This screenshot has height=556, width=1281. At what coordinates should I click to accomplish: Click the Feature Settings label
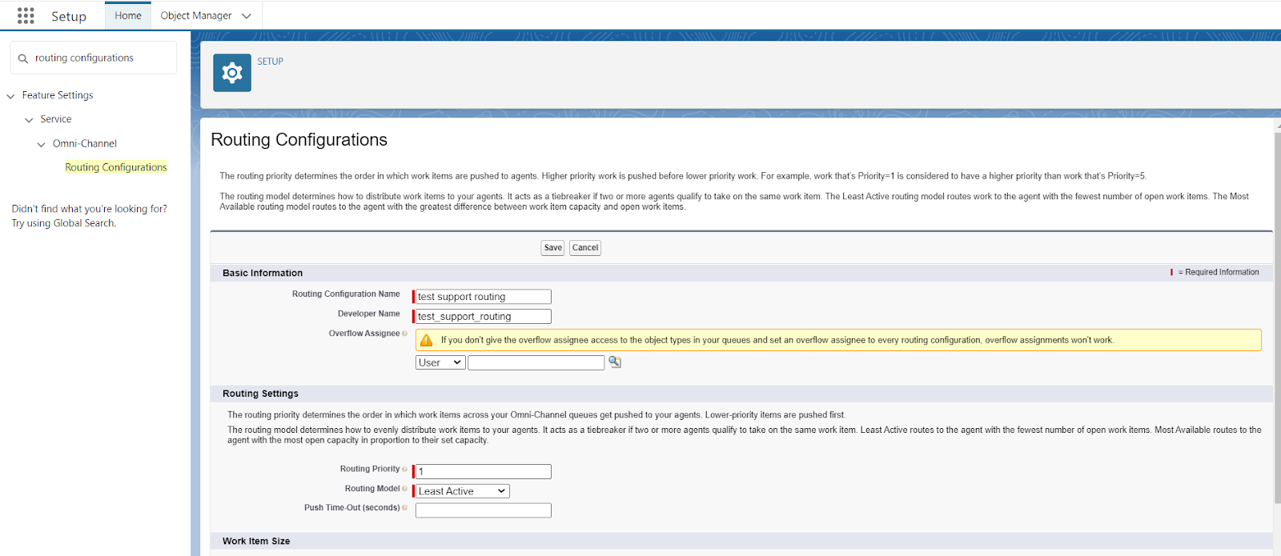[58, 95]
